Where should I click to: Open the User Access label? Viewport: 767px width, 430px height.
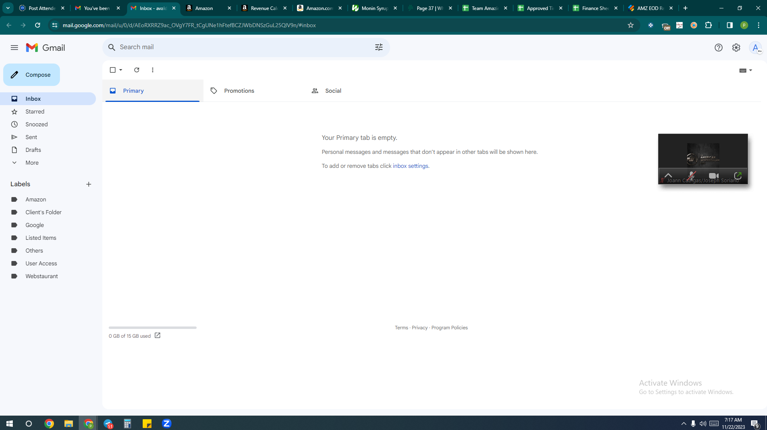pyautogui.click(x=48, y=263)
